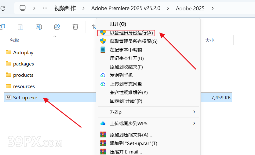Image resolution: width=255 pixels, height=155 pixels.
Task: Open the breadcrumb ellipsis for hidden folders
Action: pyautogui.click(x=45, y=8)
